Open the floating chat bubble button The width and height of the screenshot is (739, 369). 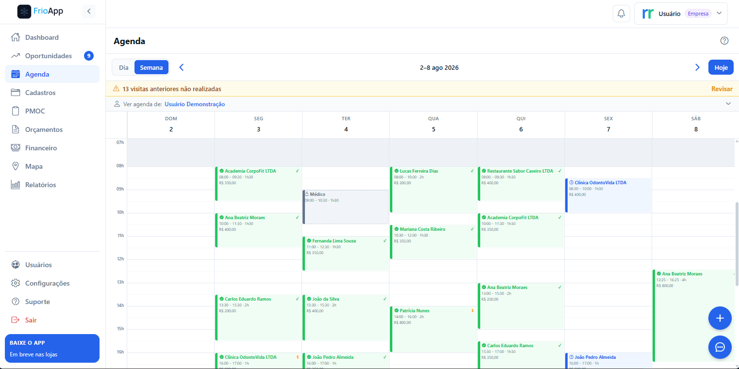pyautogui.click(x=720, y=347)
